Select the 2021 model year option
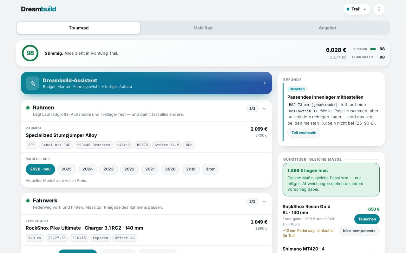 click(x=150, y=169)
